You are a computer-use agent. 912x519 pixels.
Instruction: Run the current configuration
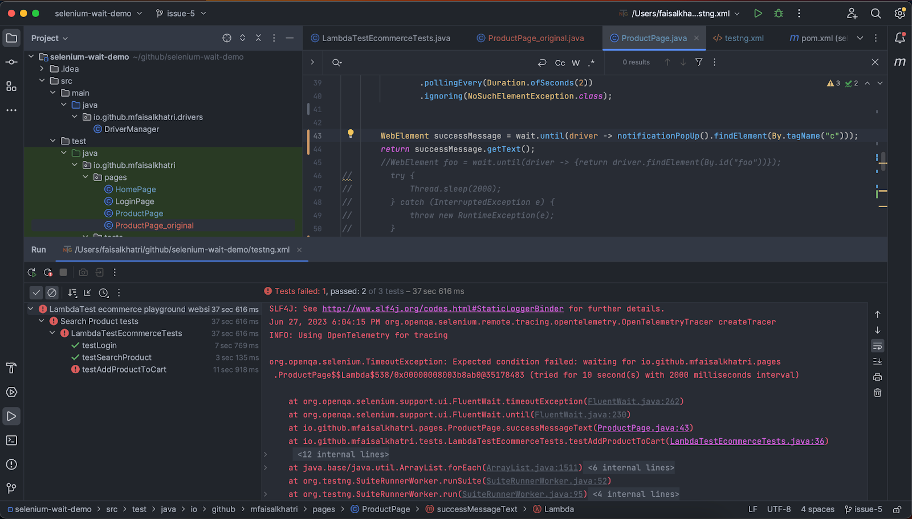[758, 13]
